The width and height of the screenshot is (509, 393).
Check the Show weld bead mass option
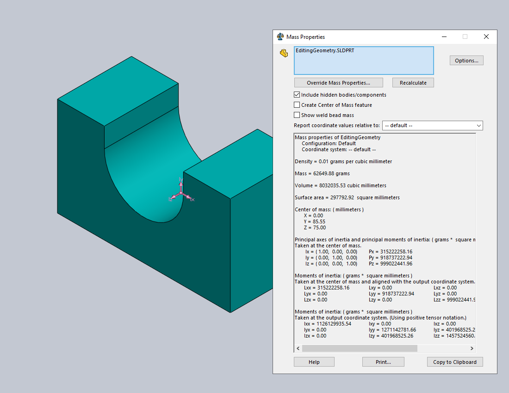297,115
